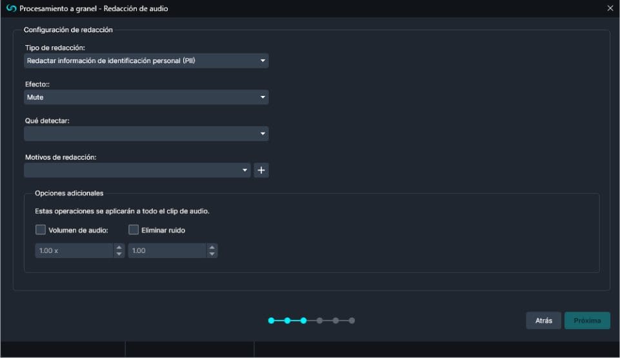This screenshot has width=620, height=358.
Task: Jump to first wizard step dot
Action: (x=271, y=321)
